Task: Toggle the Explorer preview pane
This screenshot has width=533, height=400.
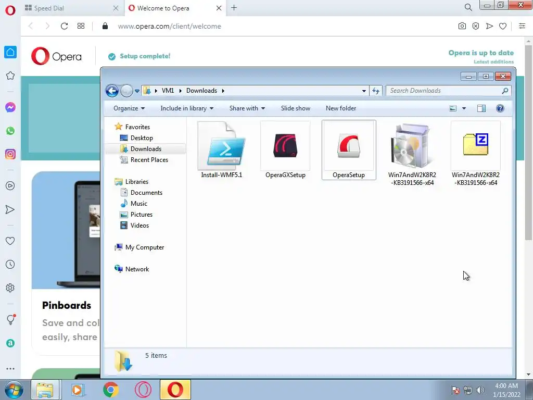Action: pyautogui.click(x=481, y=108)
